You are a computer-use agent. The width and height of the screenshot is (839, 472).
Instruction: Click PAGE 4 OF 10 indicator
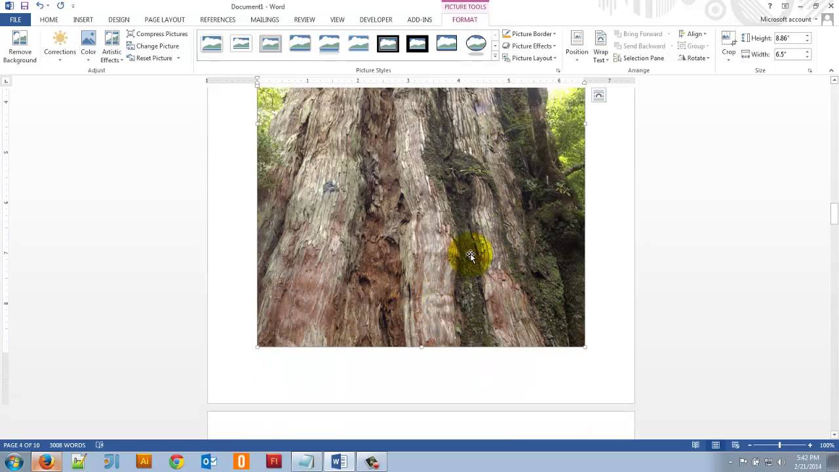22,445
